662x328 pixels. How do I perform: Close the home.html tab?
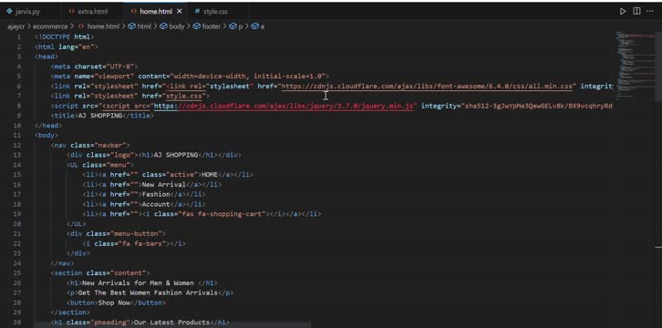180,11
